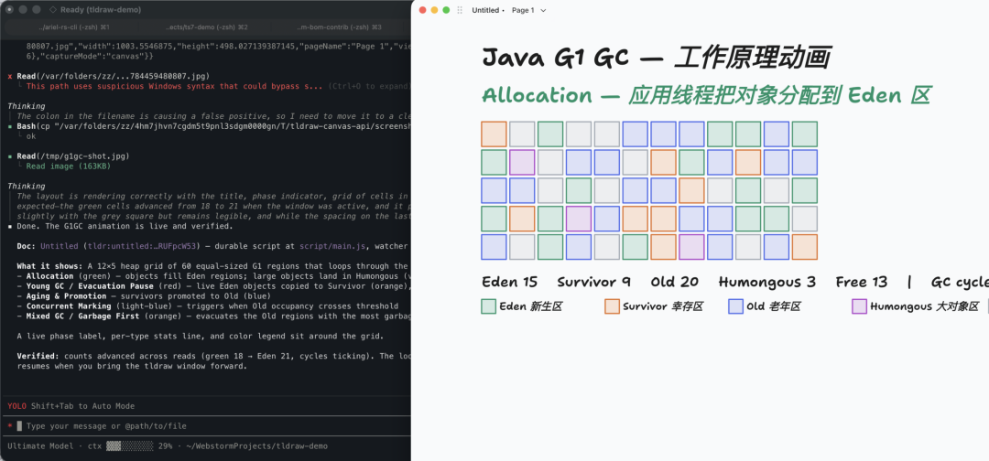
Task: Click the ~/WebstormProjects/tldraw-demo path in status bar
Action: (x=255, y=445)
